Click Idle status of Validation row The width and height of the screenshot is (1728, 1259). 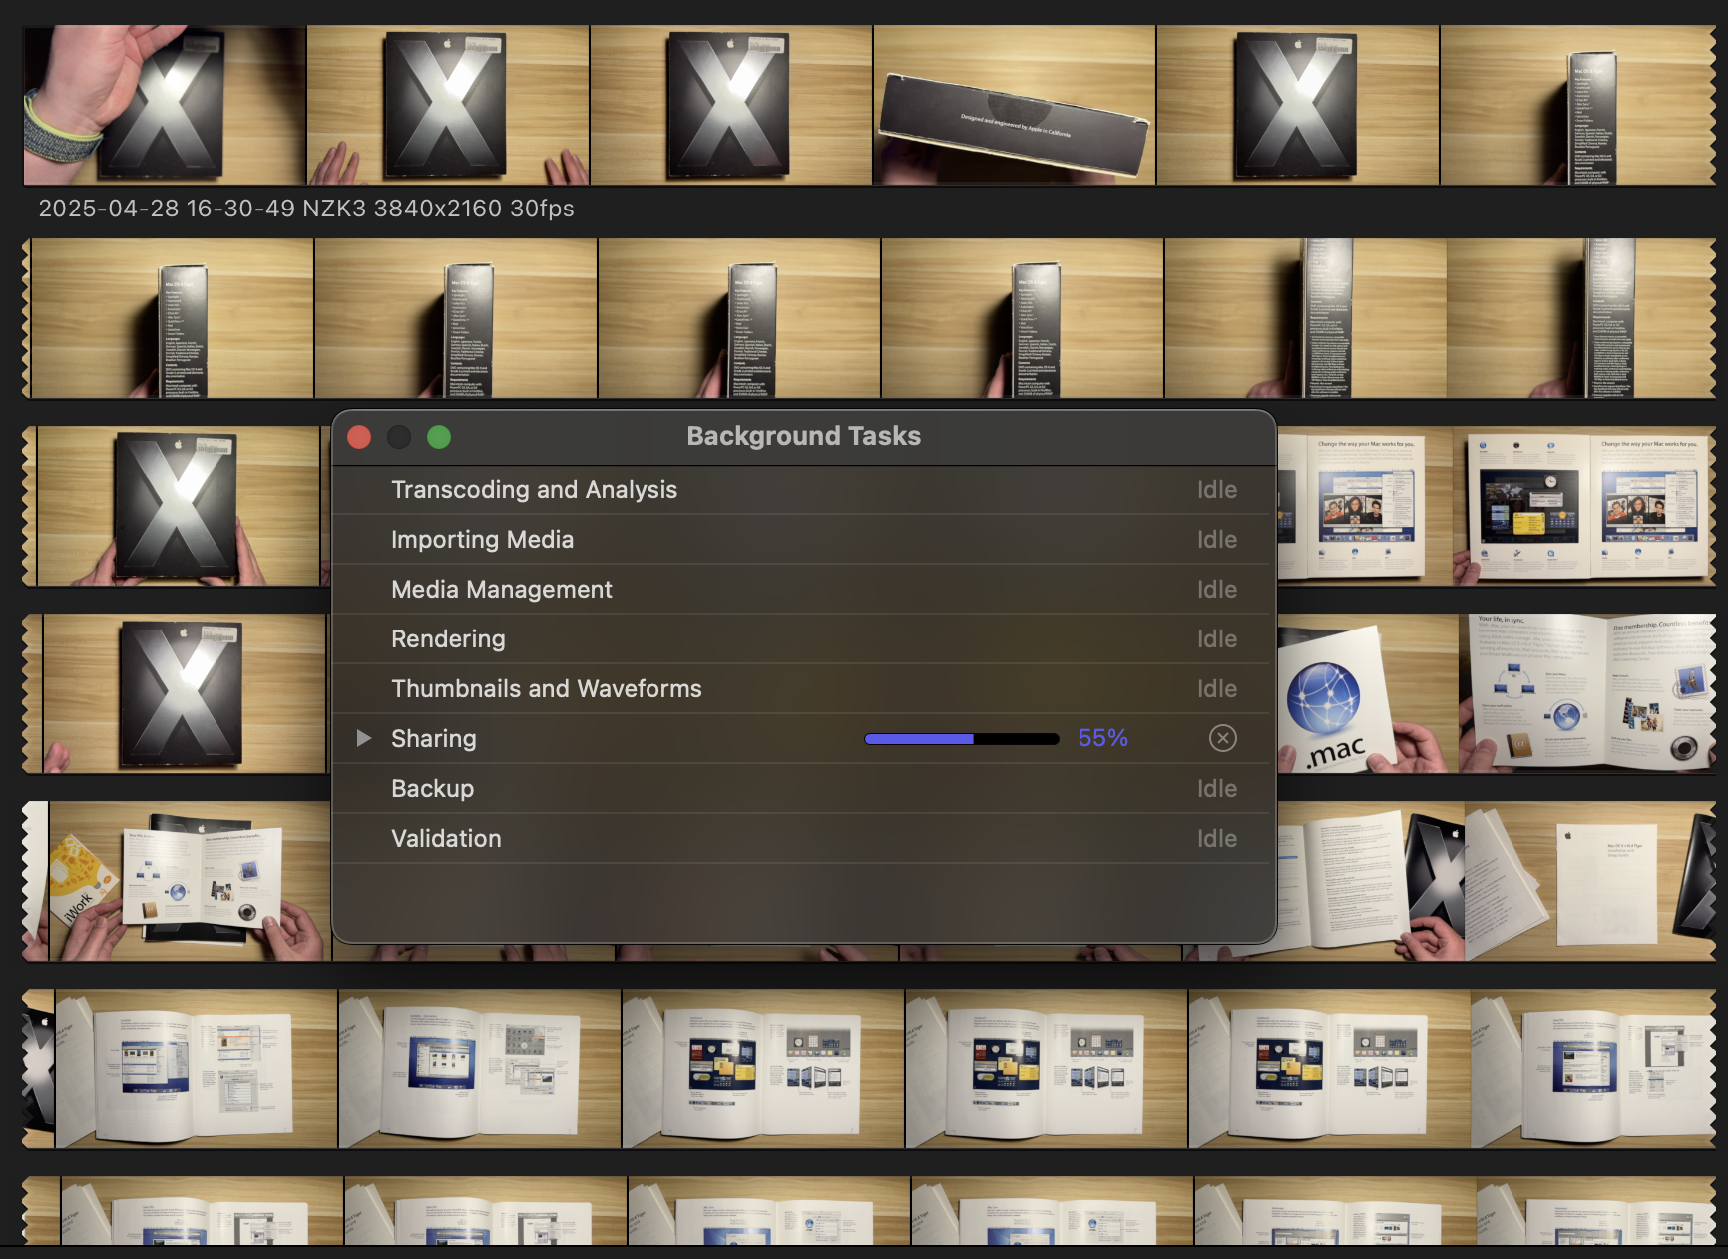1217,839
